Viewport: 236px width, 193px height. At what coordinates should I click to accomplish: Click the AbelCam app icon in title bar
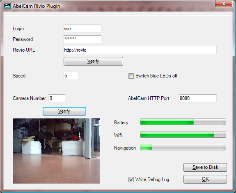[7, 6]
